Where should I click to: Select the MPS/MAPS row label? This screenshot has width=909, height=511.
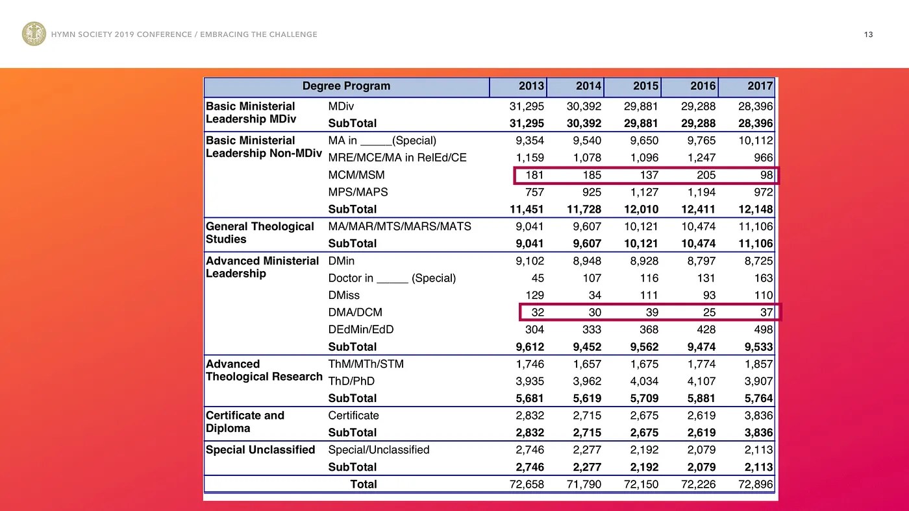tap(358, 193)
